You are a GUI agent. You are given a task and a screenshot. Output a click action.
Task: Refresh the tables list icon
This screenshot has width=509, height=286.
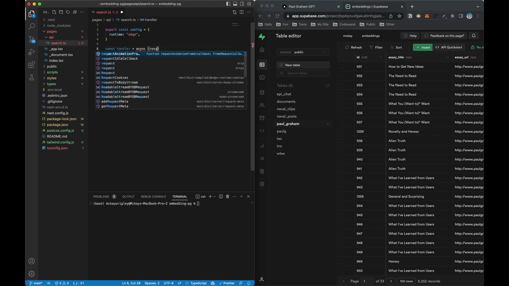tap(328, 85)
